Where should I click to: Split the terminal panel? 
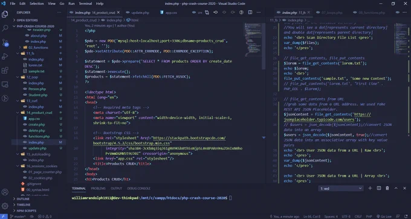pos(379,188)
